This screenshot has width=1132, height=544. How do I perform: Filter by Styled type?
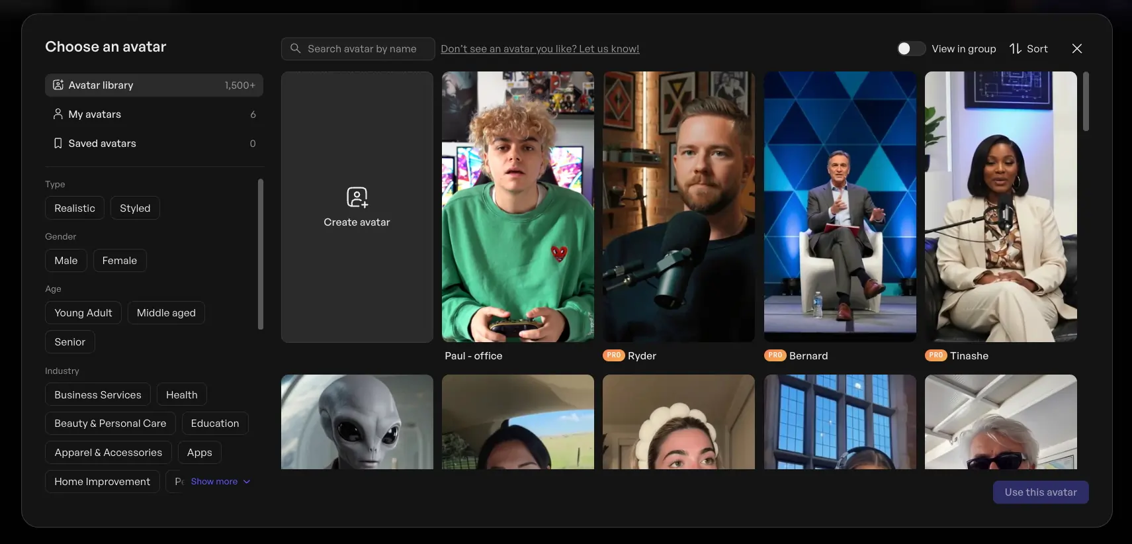[x=135, y=208]
